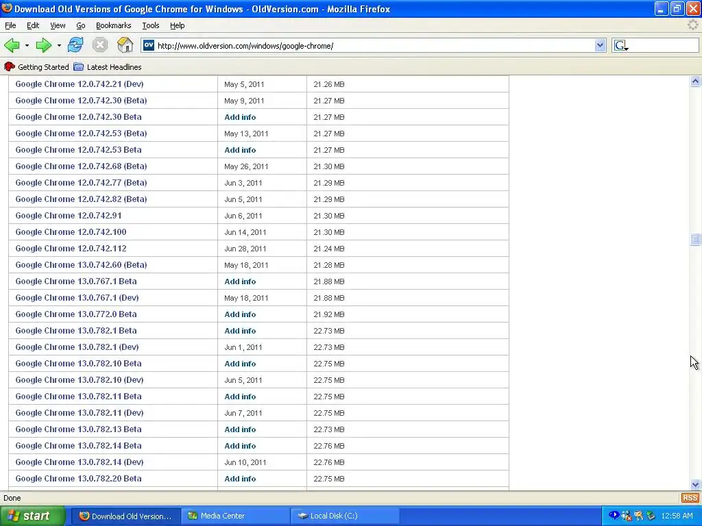The width and height of the screenshot is (702, 526).
Task: Open Google Chrome 12.0.742.112 link
Action: click(x=71, y=248)
